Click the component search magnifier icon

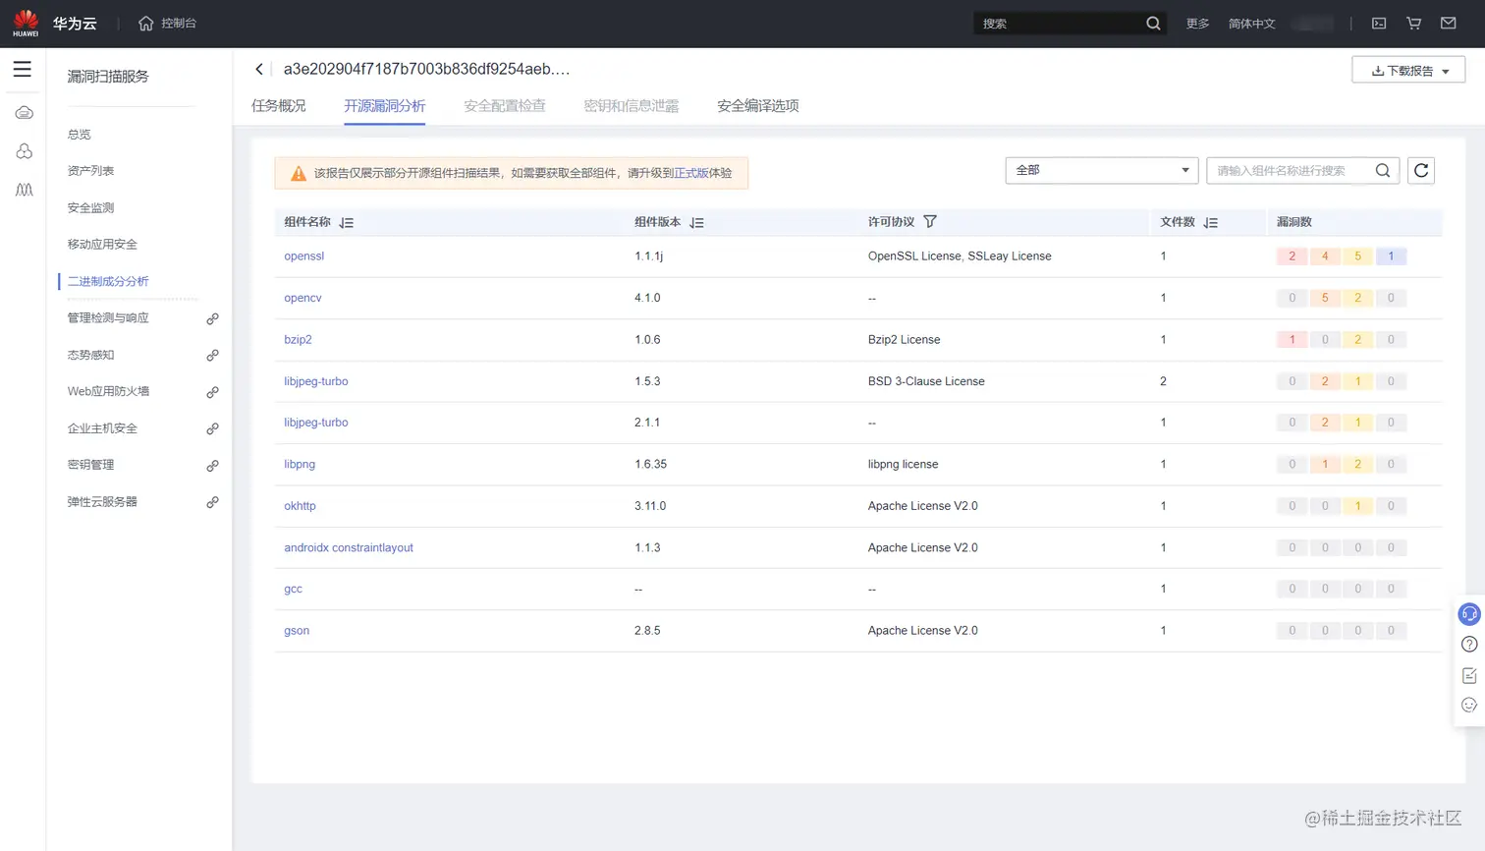click(x=1382, y=170)
